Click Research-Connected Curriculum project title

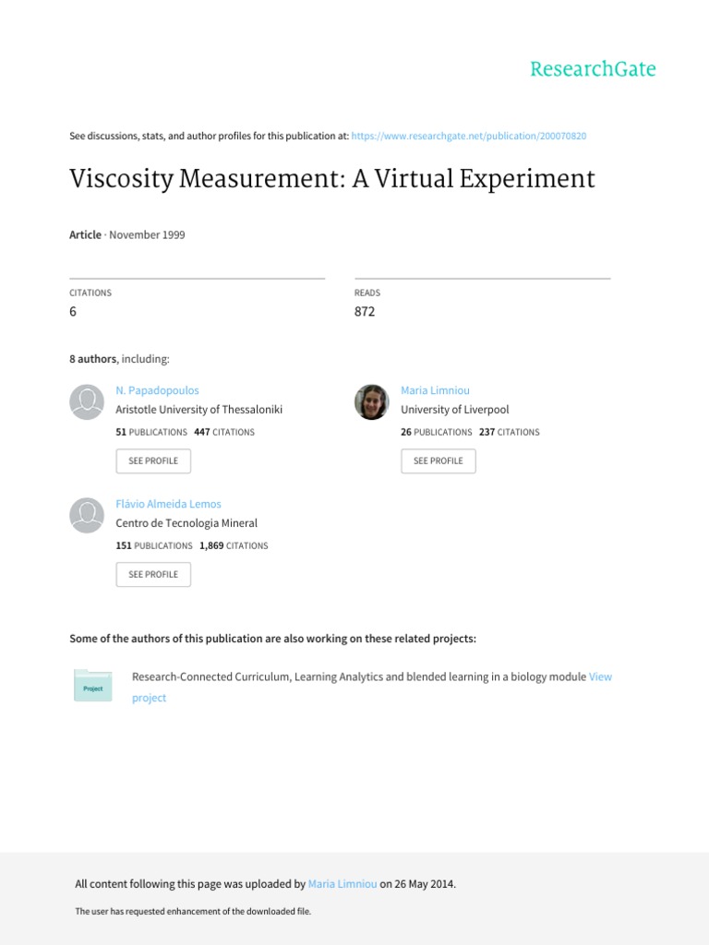[x=359, y=676]
